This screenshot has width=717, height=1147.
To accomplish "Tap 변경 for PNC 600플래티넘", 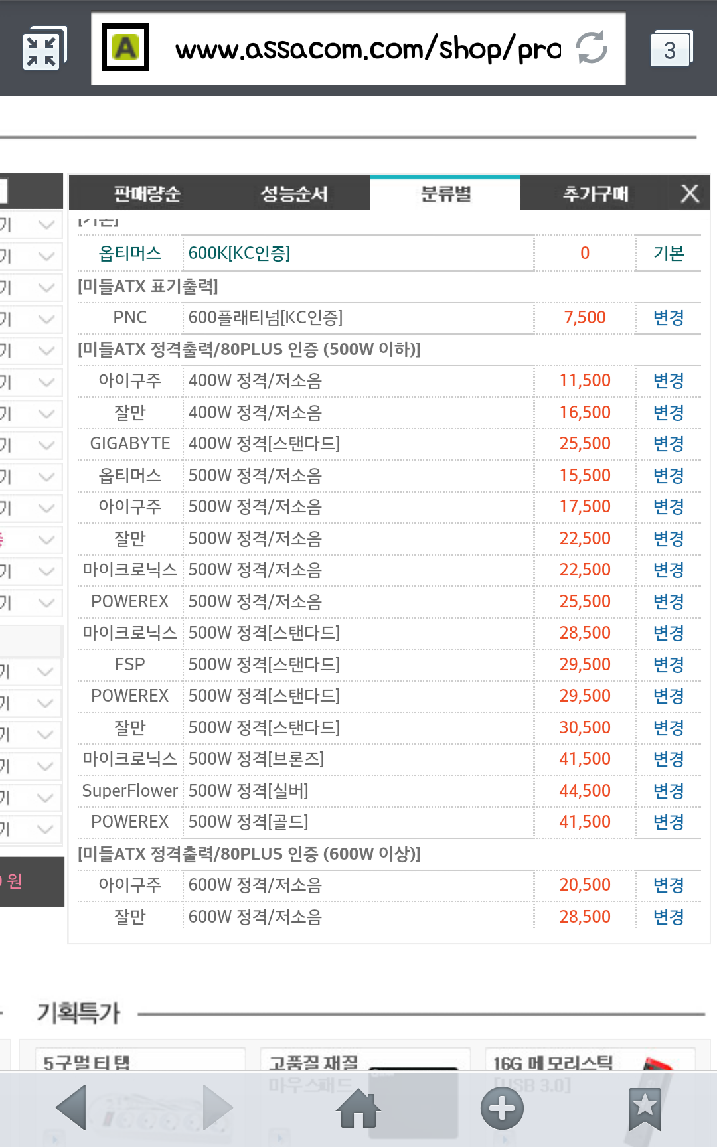I will [x=669, y=317].
